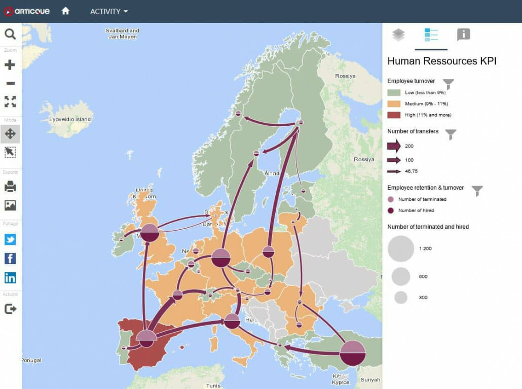Export the map as image
Viewport: 522px width, 389px height.
pyautogui.click(x=10, y=205)
